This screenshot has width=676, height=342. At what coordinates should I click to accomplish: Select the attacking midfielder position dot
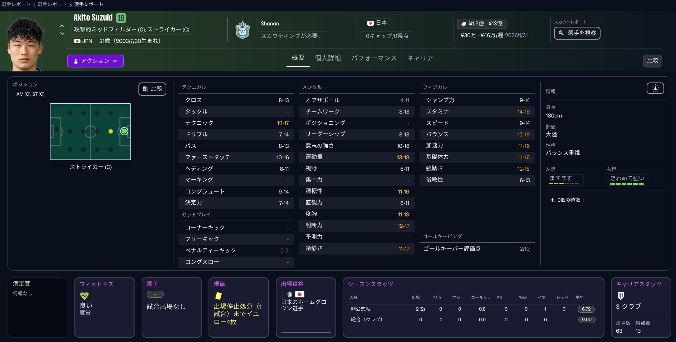[111, 131]
